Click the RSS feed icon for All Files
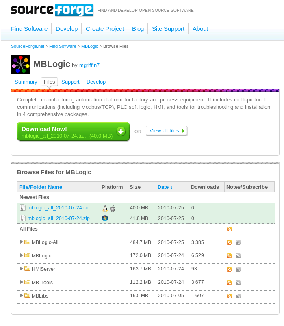 (x=229, y=229)
